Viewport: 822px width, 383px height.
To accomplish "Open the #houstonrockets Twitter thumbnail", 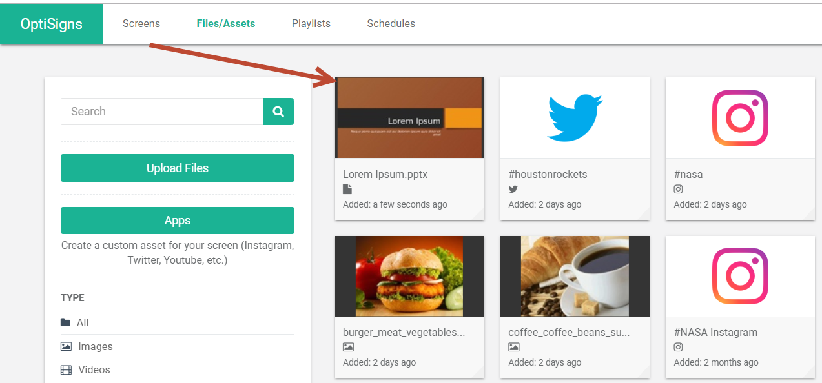I will click(x=575, y=117).
